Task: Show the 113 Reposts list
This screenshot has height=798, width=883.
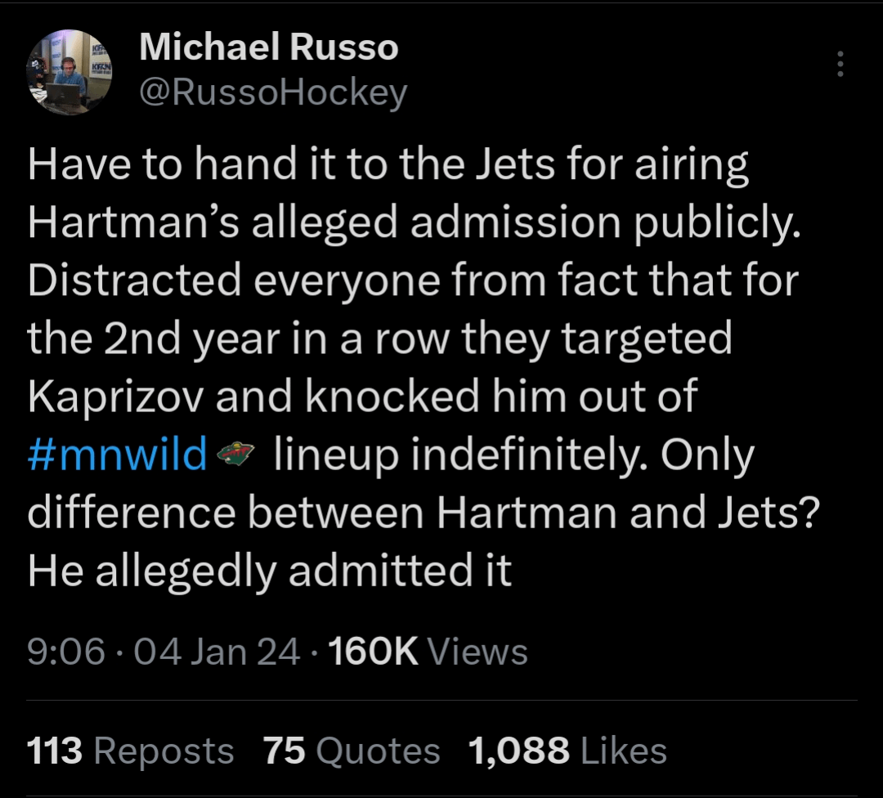Action: [130, 751]
